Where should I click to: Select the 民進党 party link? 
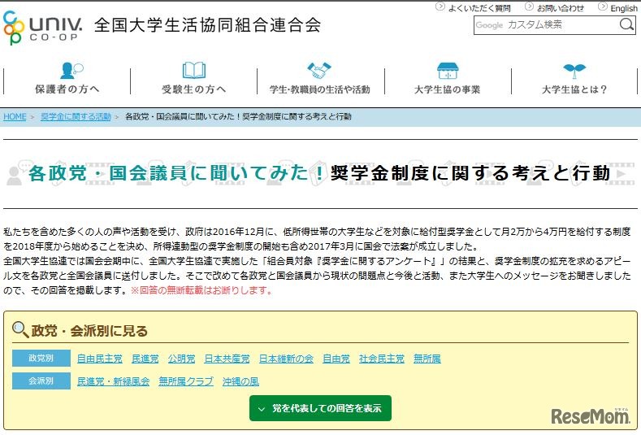pyautogui.click(x=145, y=359)
